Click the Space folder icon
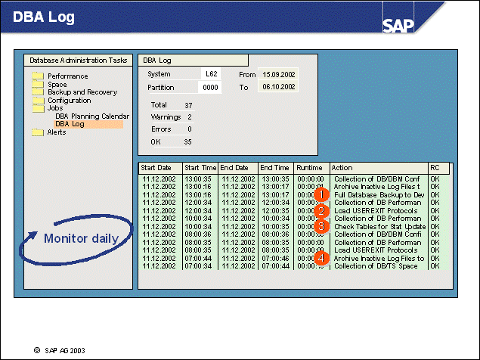480x360 pixels. click(x=38, y=85)
